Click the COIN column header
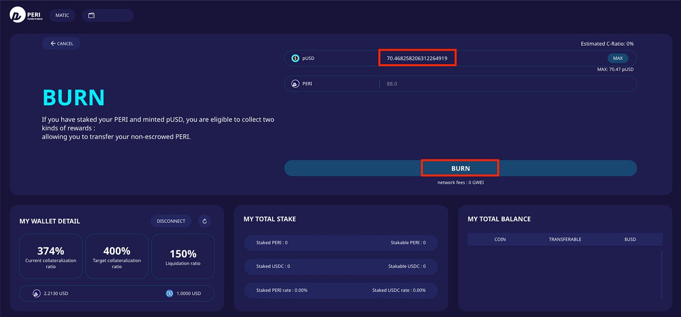681x317 pixels. 500,239
